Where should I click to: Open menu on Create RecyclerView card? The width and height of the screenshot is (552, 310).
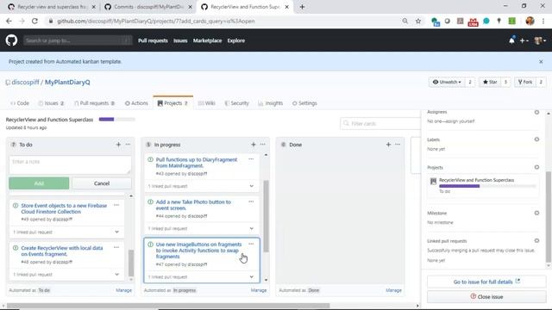tap(116, 247)
